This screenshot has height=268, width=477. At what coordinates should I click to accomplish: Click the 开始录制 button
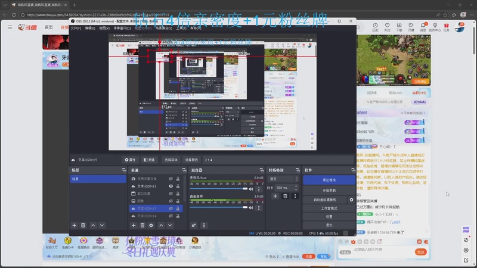[x=329, y=190]
